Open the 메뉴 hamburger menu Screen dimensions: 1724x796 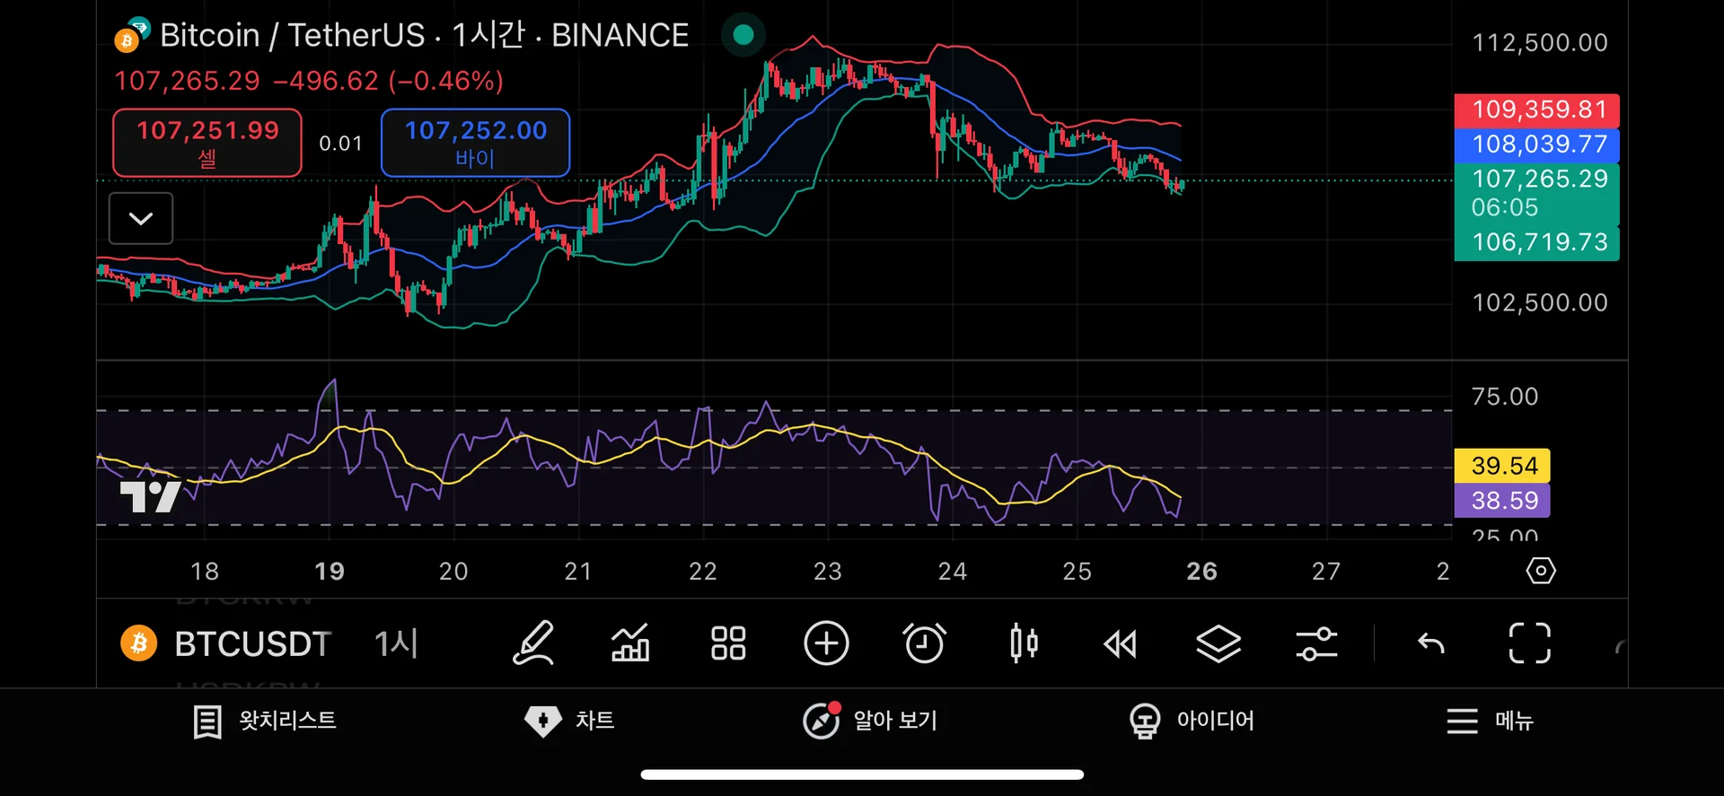tap(1490, 721)
